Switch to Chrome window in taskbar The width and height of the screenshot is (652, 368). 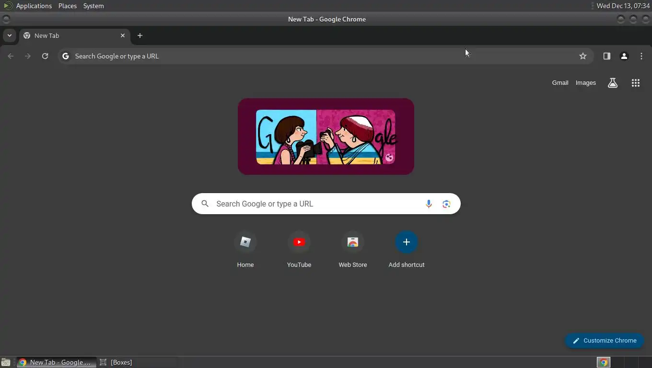pos(57,362)
